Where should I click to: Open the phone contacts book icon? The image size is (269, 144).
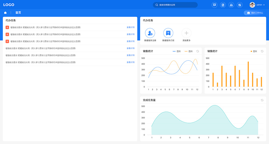point(223,5)
